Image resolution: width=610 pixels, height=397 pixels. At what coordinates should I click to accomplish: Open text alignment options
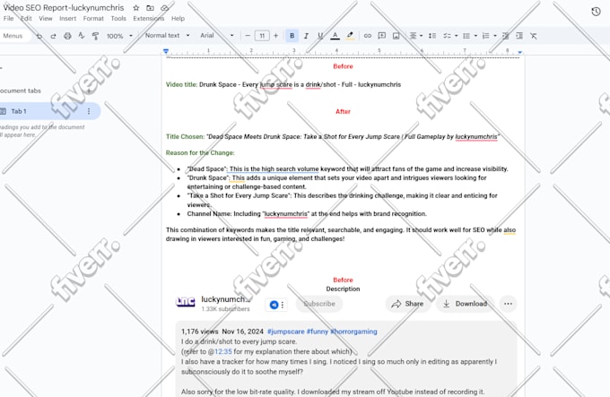pos(415,36)
